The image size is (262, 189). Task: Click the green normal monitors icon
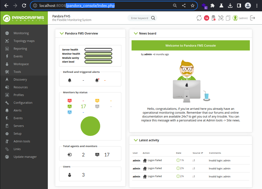click(x=70, y=107)
